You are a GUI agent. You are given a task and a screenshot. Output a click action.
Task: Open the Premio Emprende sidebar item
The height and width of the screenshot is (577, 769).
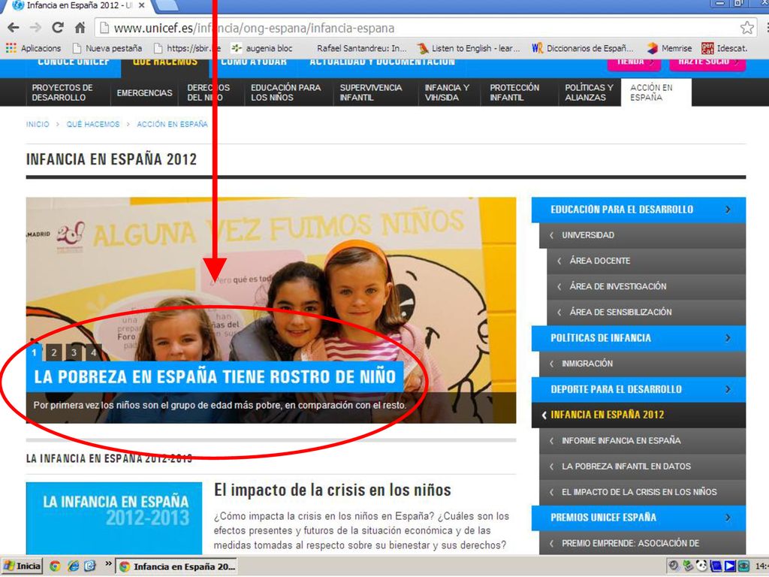643,543
